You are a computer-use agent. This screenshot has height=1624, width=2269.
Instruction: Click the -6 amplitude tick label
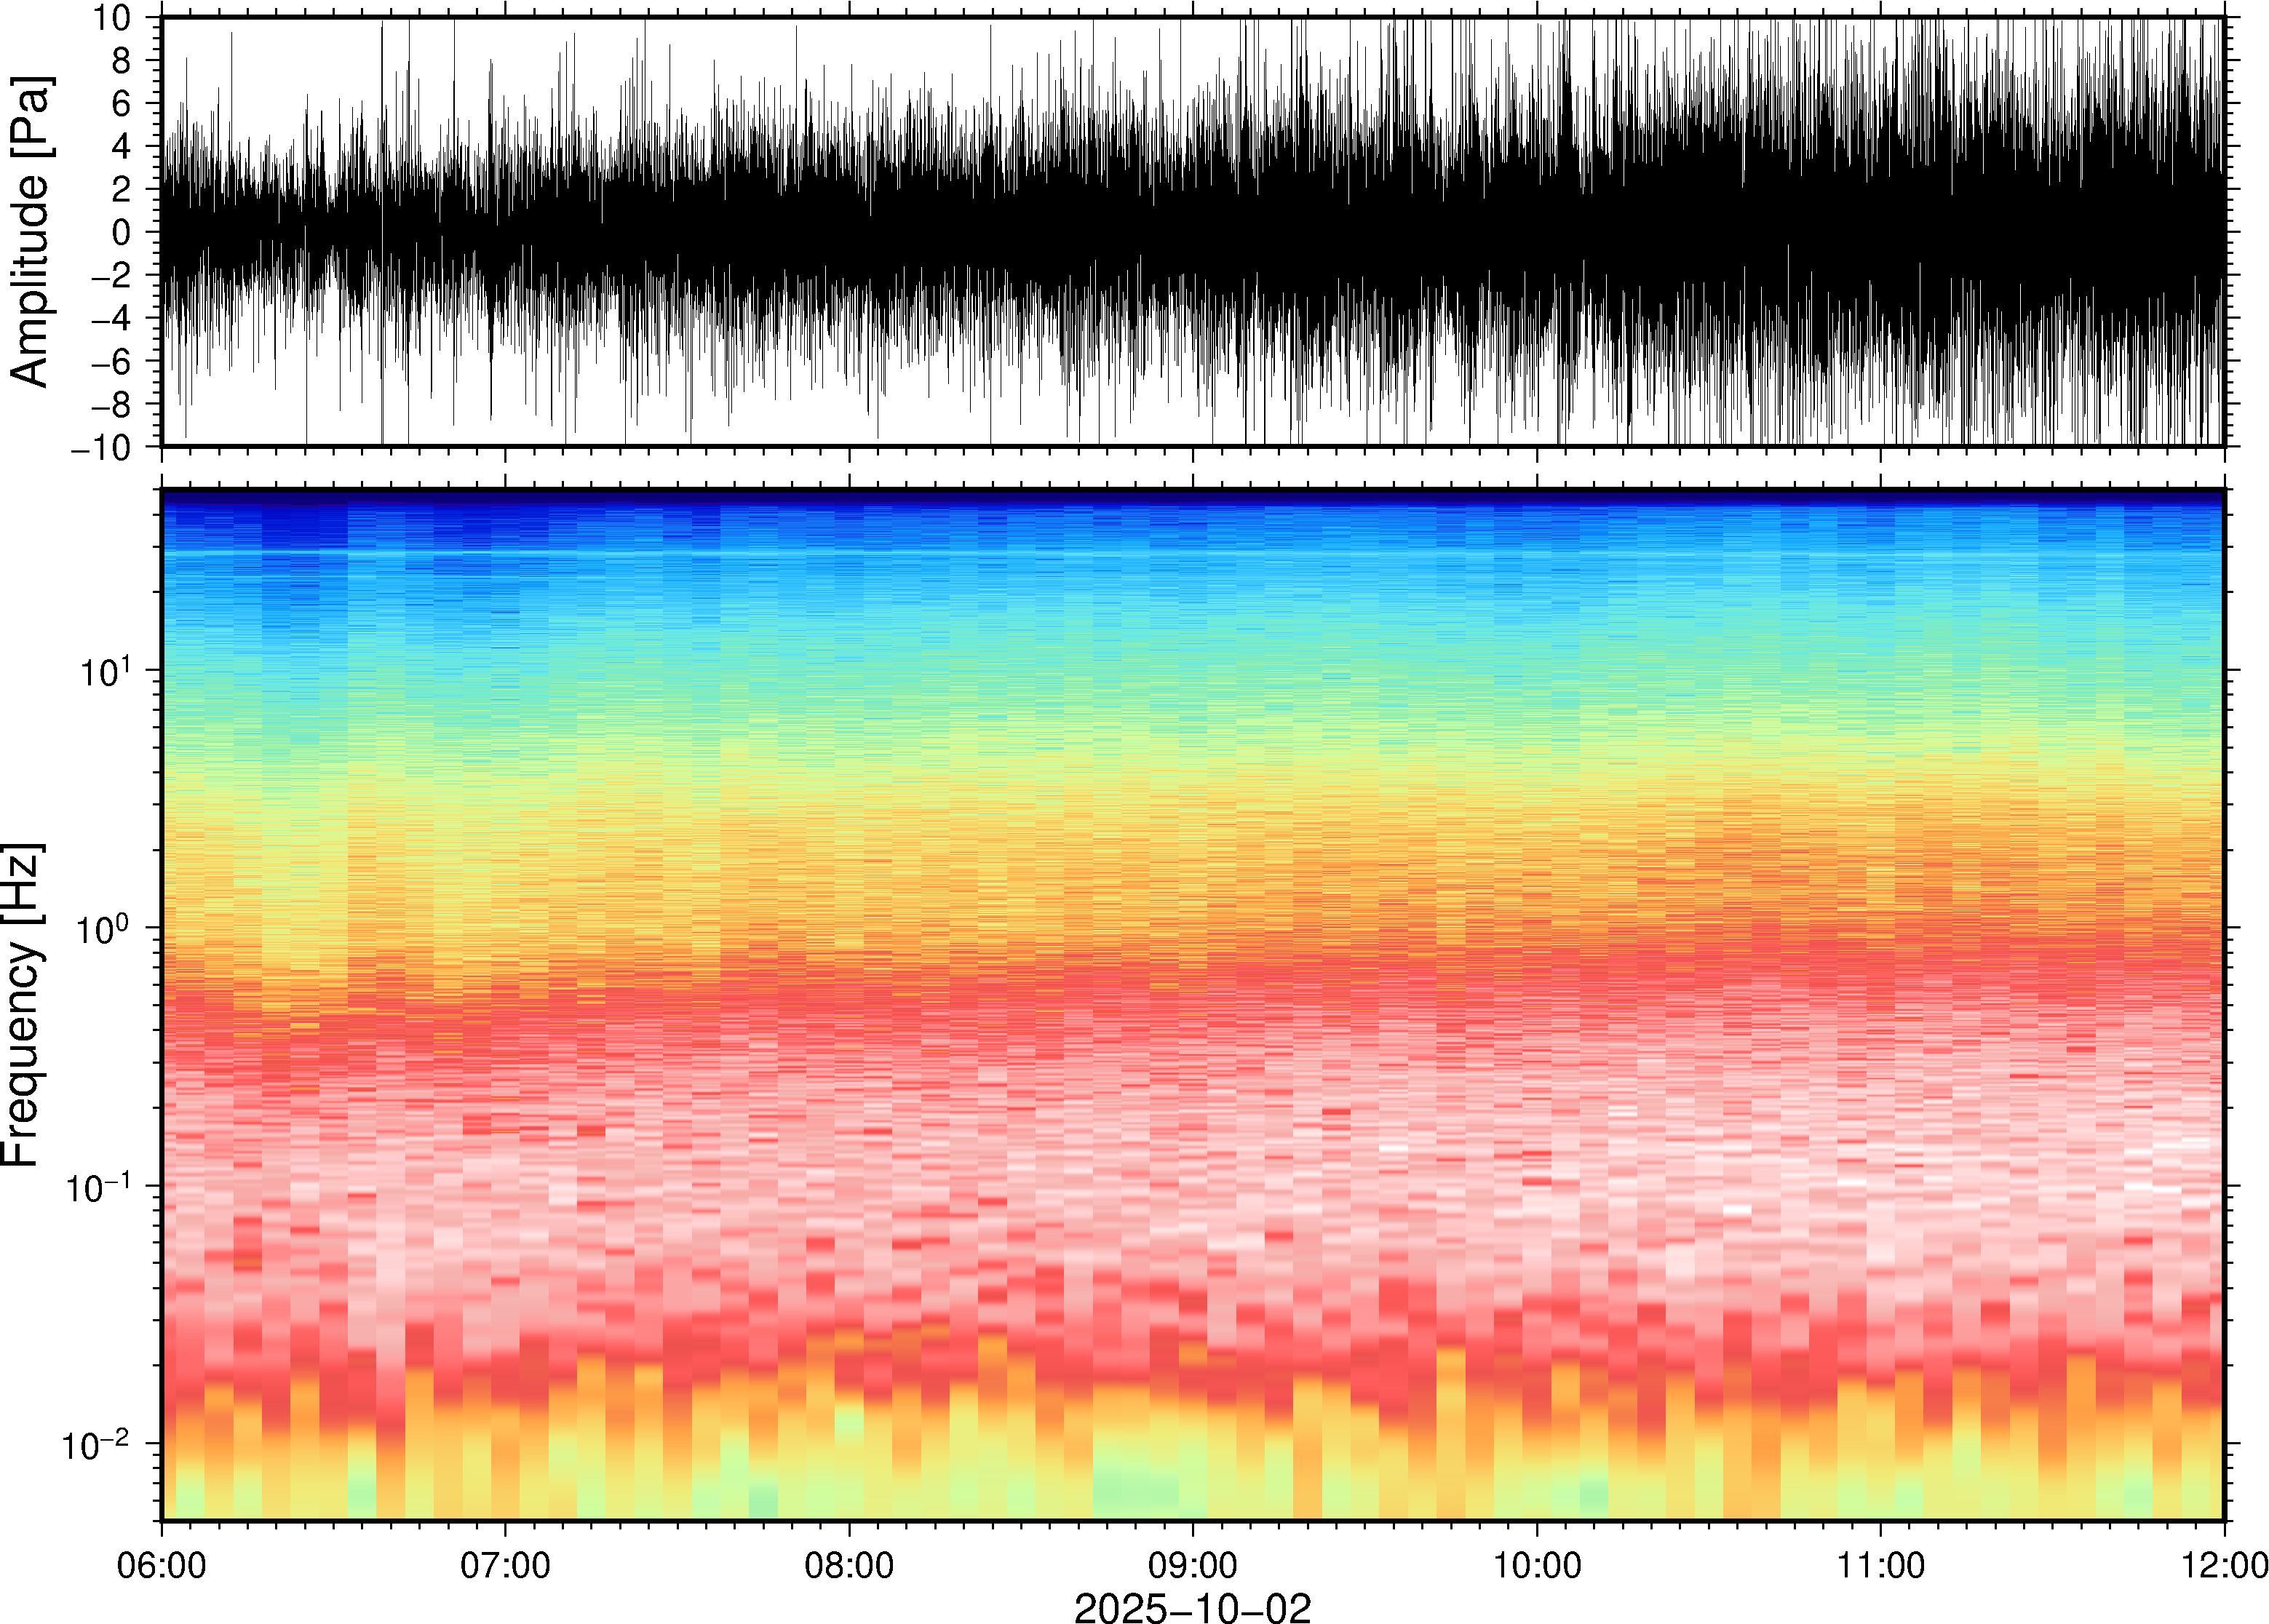111,361
